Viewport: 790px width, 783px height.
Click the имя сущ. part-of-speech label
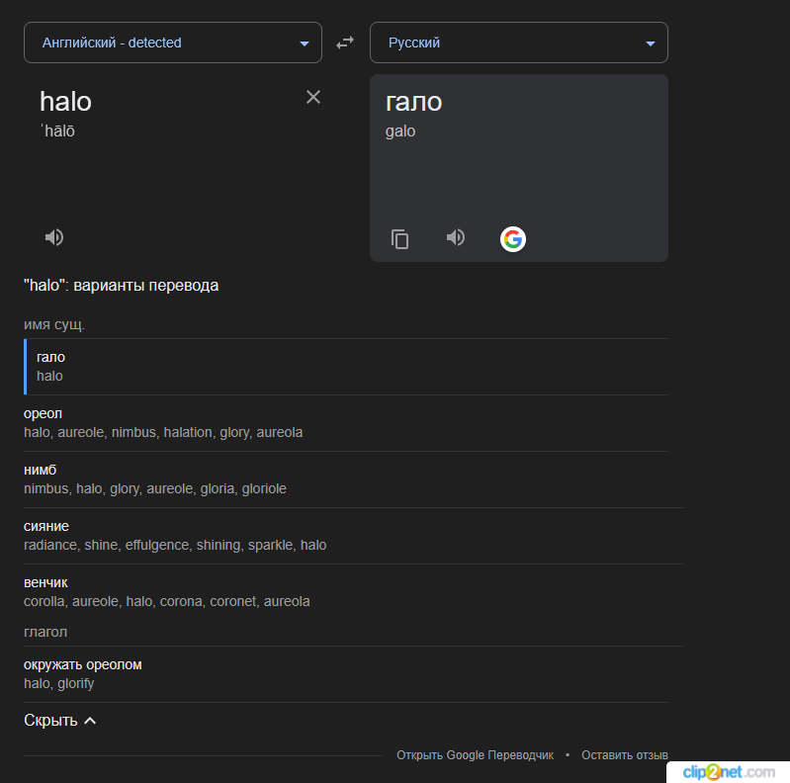point(54,324)
